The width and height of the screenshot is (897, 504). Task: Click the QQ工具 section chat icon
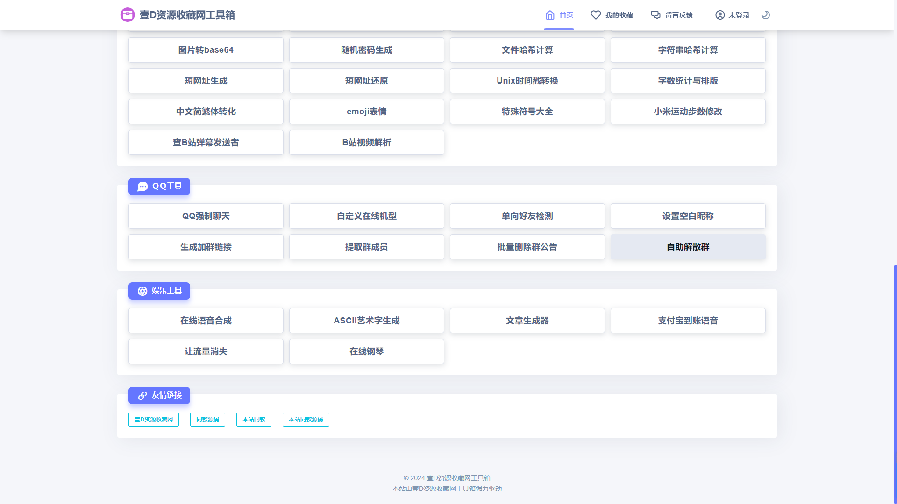tap(142, 187)
